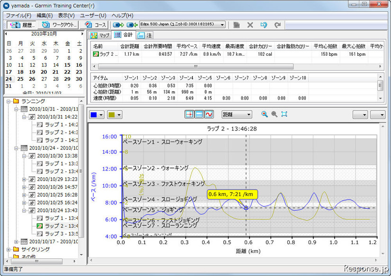
Task: Click the delete X icon in toolbar
Action: click(250, 25)
